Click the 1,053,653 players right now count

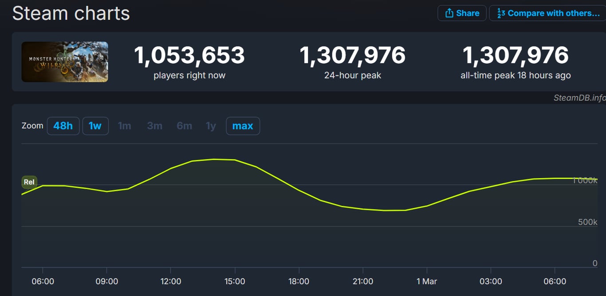tap(189, 55)
